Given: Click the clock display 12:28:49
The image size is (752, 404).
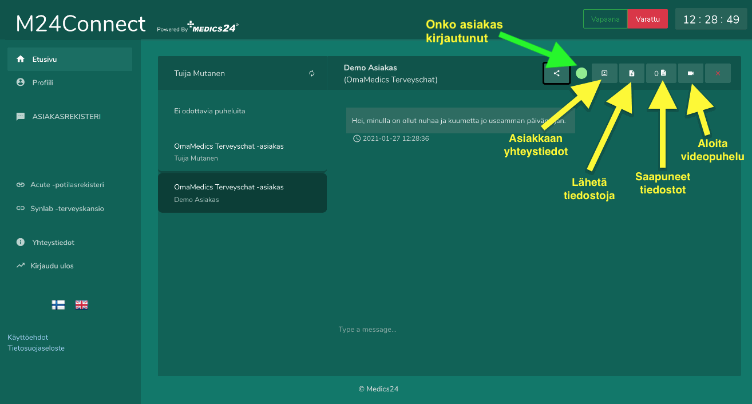Looking at the screenshot, I should point(711,19).
